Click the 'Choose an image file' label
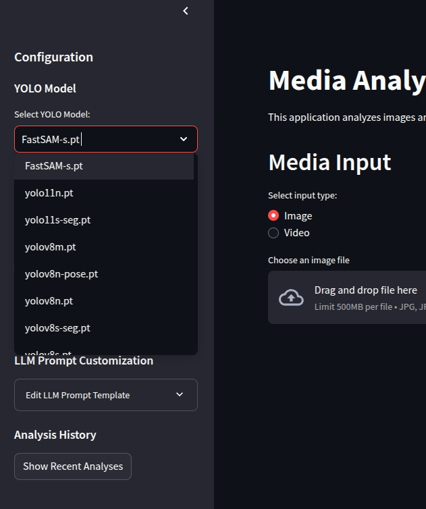 309,260
